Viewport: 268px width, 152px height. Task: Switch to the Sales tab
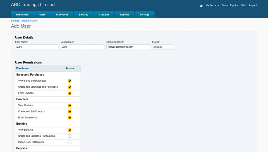(x=42, y=15)
